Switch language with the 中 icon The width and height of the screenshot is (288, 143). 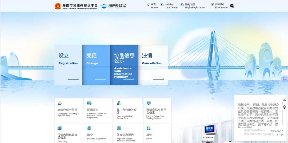[x=232, y=6]
